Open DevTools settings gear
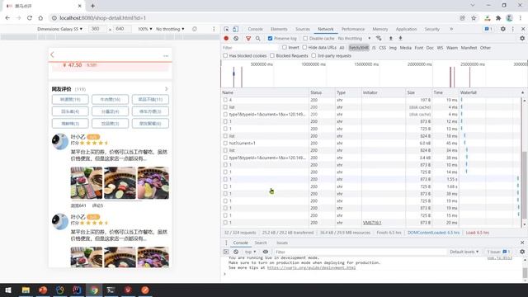Screen dimensions: 528x297 coord(502,29)
